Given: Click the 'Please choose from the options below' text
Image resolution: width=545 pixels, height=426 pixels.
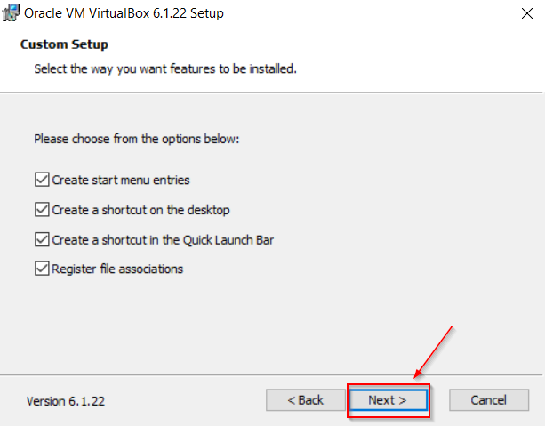Looking at the screenshot, I should click(137, 140).
